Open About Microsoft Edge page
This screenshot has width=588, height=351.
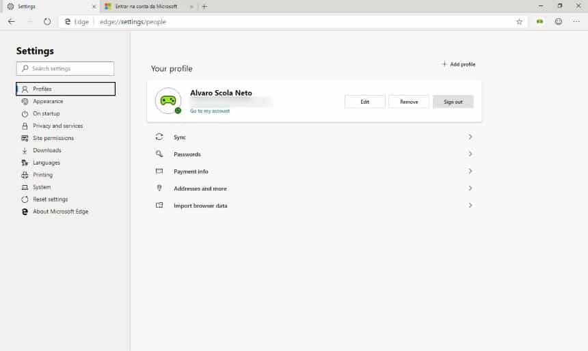click(60, 212)
